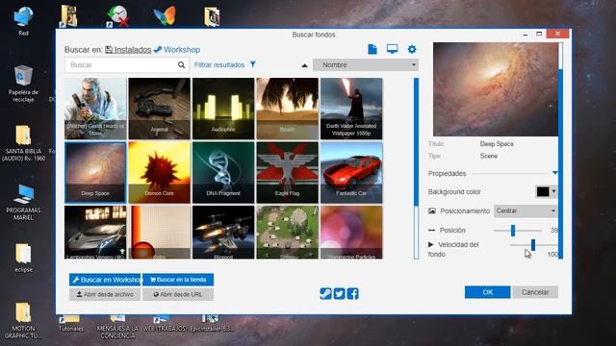616x346 pixels.
Task: Switch to the Instalados tab
Action: 128,49
